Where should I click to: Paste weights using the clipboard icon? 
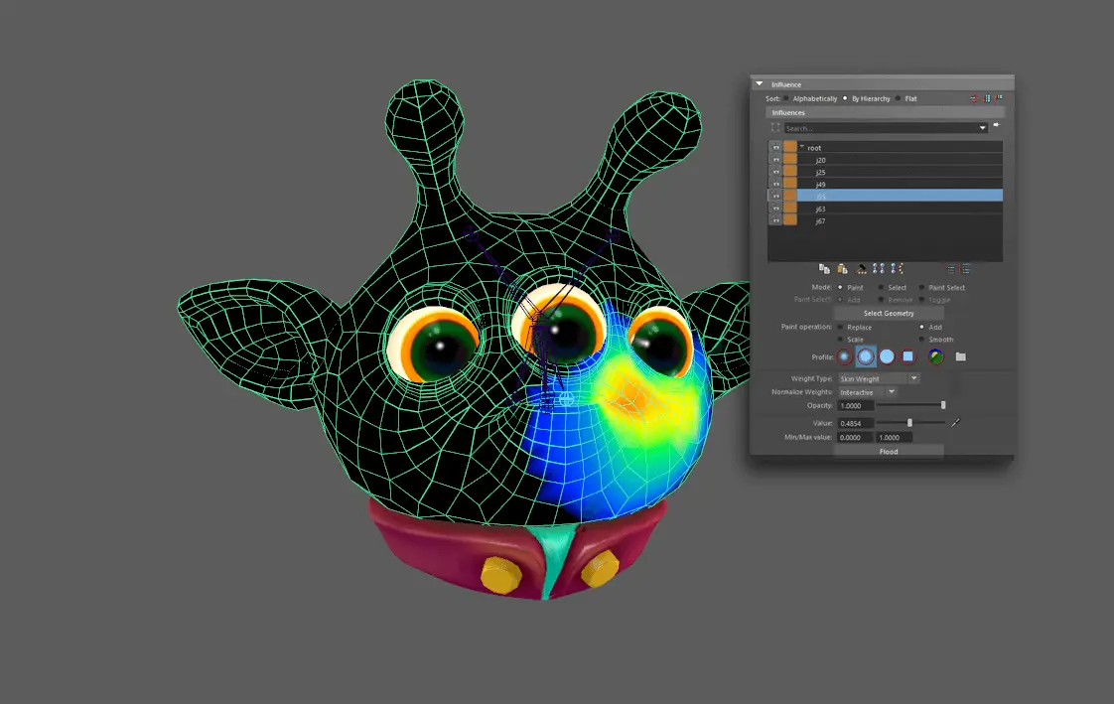(x=842, y=268)
